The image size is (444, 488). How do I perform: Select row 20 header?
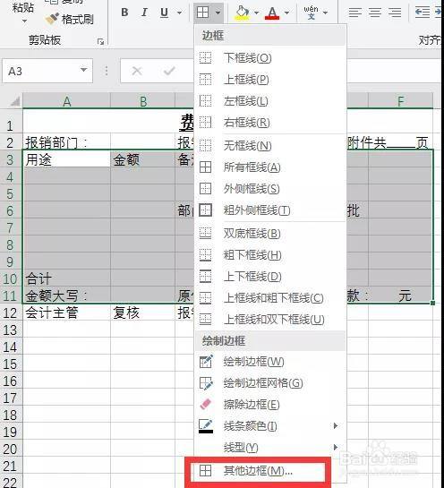tap(12, 449)
